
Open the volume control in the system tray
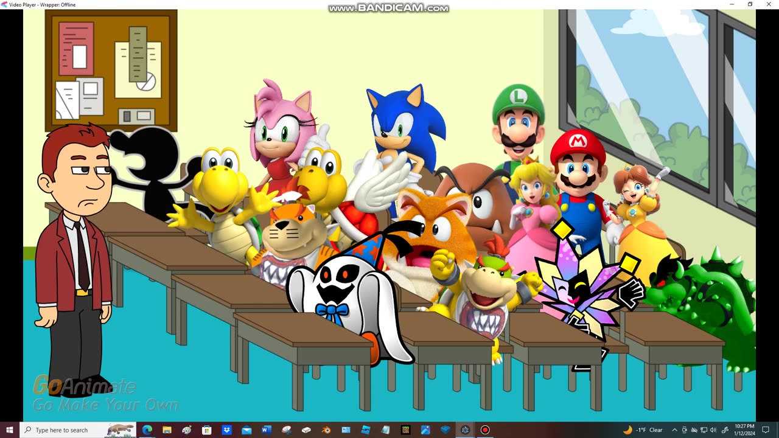(x=713, y=430)
